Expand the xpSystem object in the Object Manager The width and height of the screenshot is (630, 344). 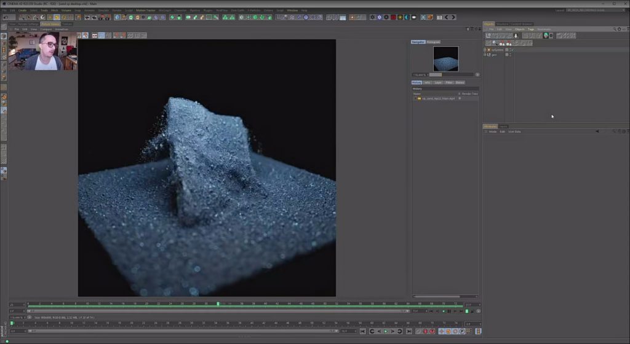(x=485, y=50)
